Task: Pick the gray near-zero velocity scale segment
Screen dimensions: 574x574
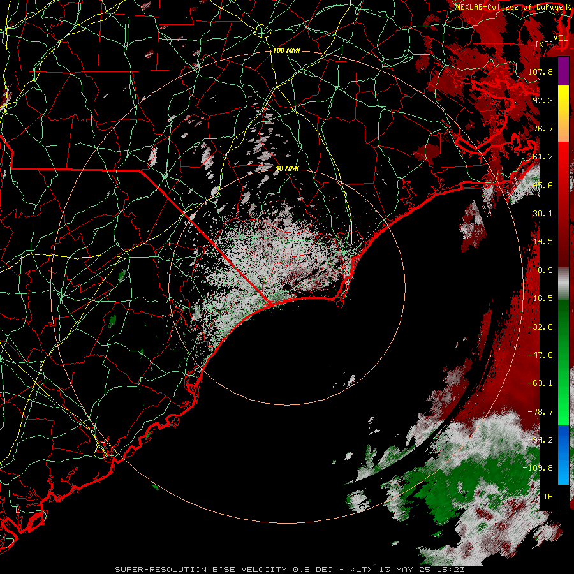Action: [563, 284]
